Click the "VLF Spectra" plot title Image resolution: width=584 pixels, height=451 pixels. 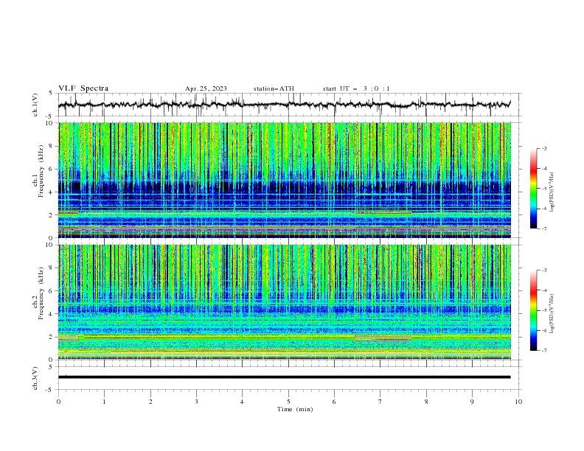(x=83, y=88)
